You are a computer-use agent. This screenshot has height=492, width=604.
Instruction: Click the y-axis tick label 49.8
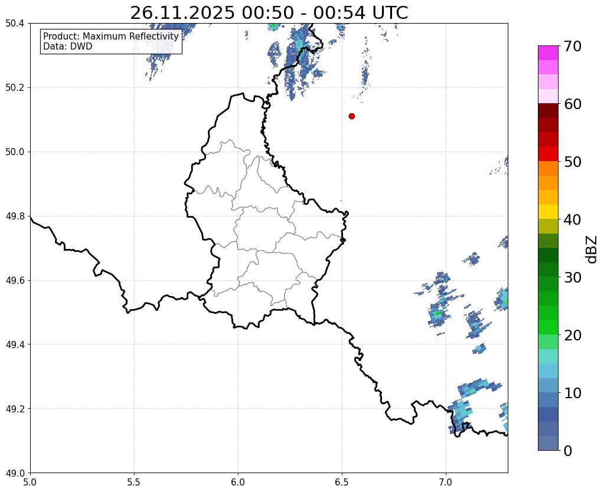15,217
